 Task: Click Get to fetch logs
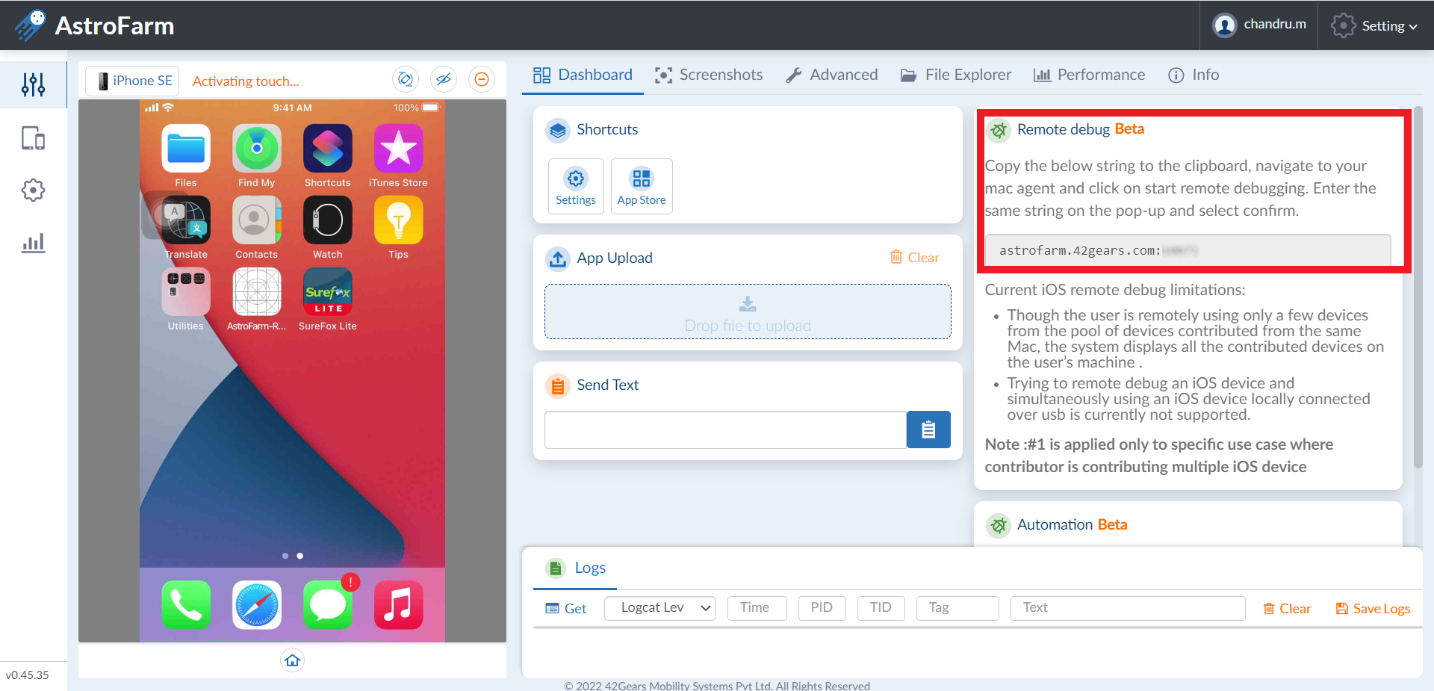pyautogui.click(x=565, y=608)
